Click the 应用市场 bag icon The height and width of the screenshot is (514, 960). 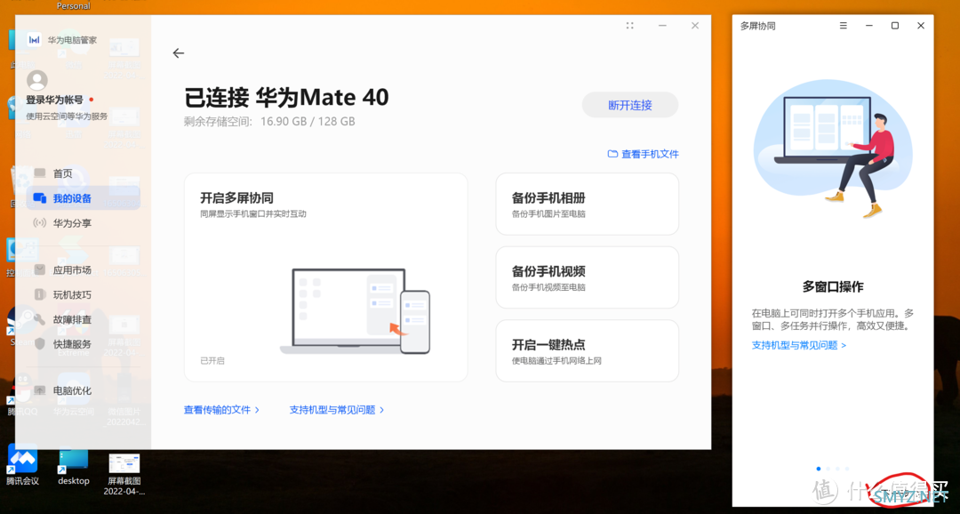click(40, 269)
